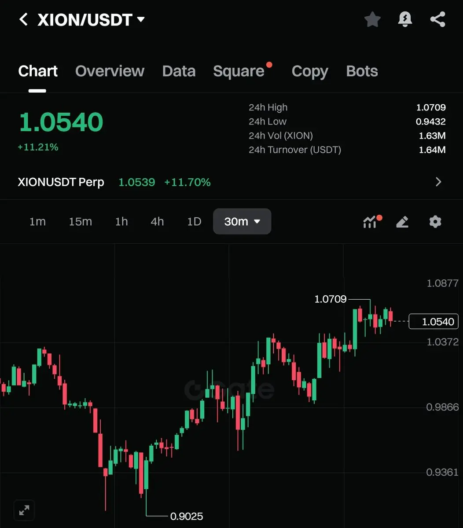Click the 0.9866 axis price label
Screen dimensions: 463x528
pos(443,407)
